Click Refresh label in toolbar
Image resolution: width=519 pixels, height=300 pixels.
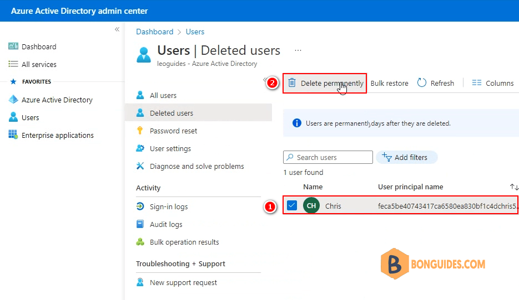click(x=442, y=84)
